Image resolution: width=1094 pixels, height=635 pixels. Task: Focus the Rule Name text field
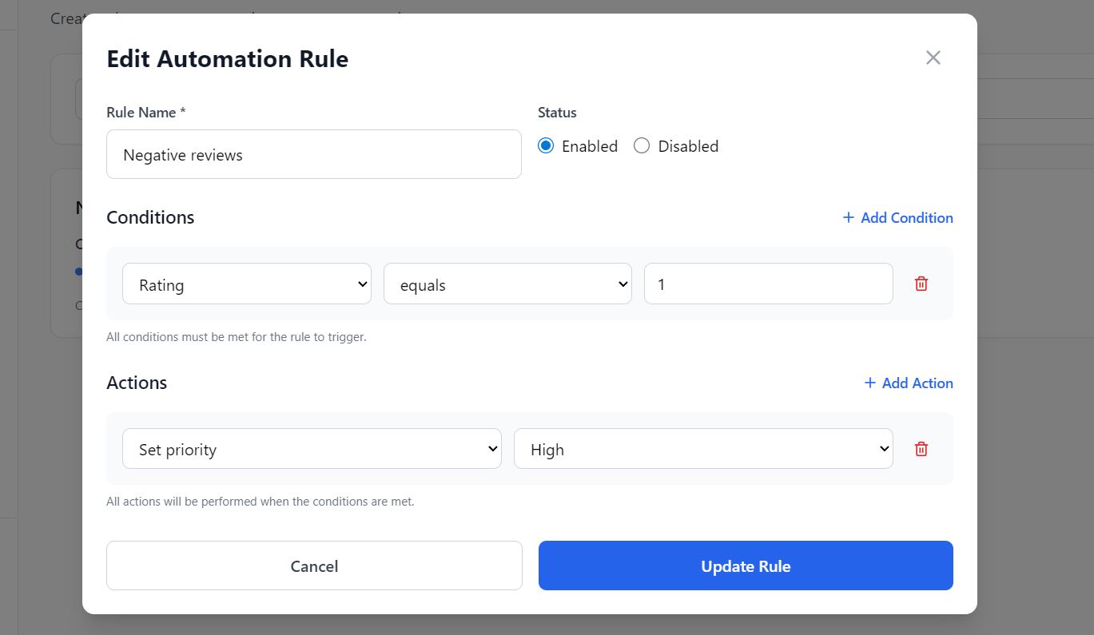click(313, 155)
